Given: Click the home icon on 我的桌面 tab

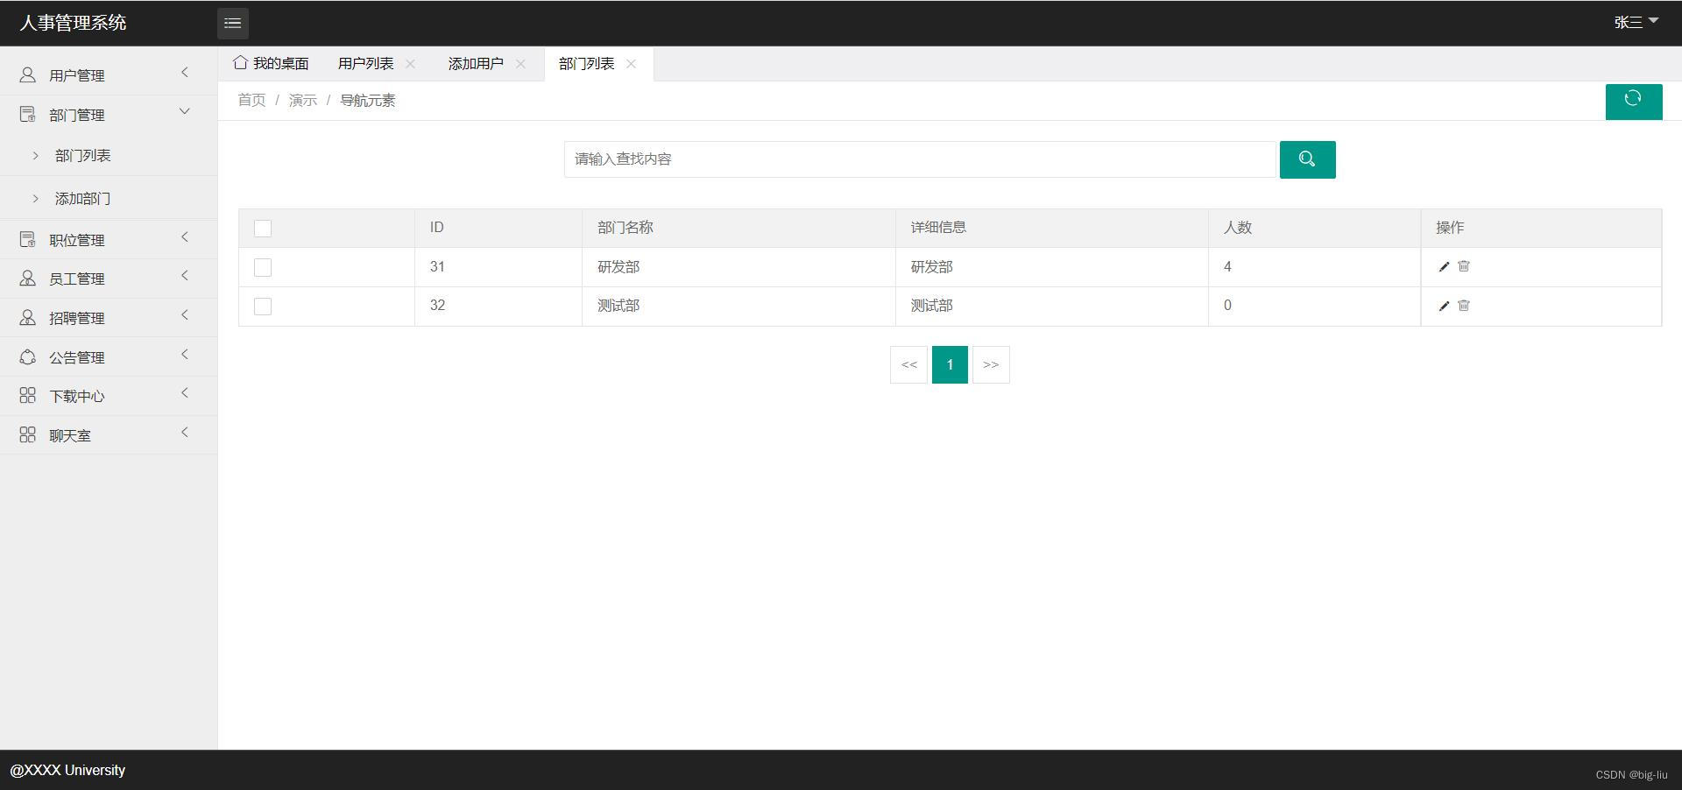Looking at the screenshot, I should coord(240,62).
